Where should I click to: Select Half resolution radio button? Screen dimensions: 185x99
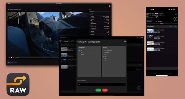tap(80, 52)
